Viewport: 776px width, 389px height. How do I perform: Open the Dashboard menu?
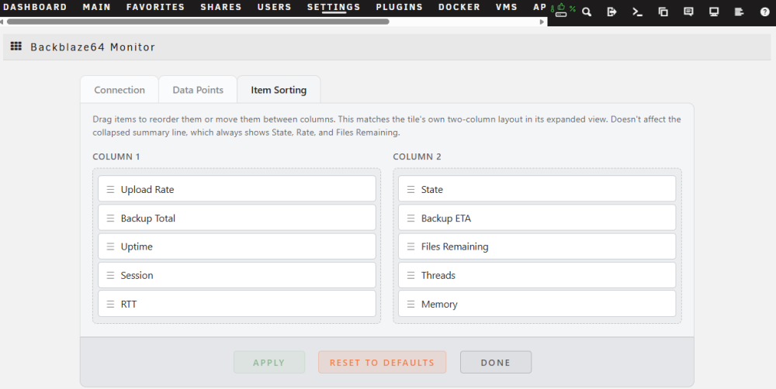[35, 7]
